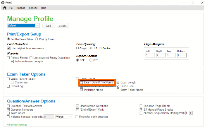Select Print by Exam Taker option
Image resolution: width=204 pixels, height=127 pixels.
(8, 39)
